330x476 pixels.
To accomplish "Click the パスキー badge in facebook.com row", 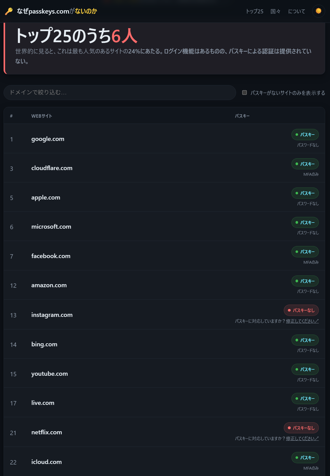I will point(305,252).
